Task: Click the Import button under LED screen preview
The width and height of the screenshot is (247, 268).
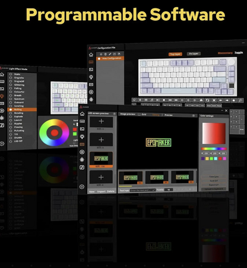Action: (101, 191)
